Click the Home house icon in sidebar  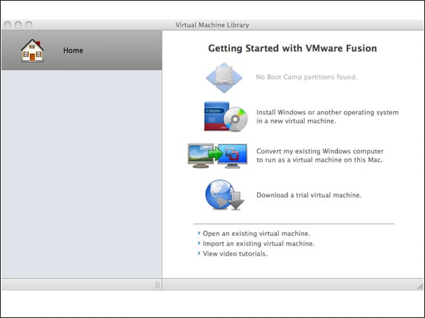click(x=31, y=50)
